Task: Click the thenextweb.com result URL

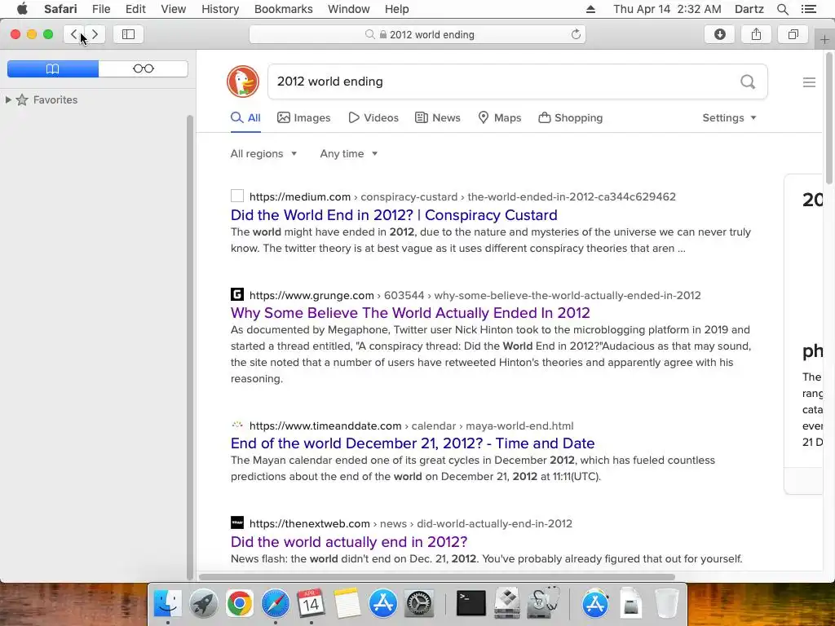Action: (411, 524)
